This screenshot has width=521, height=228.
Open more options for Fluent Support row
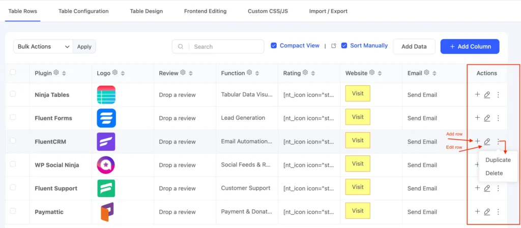click(x=498, y=188)
